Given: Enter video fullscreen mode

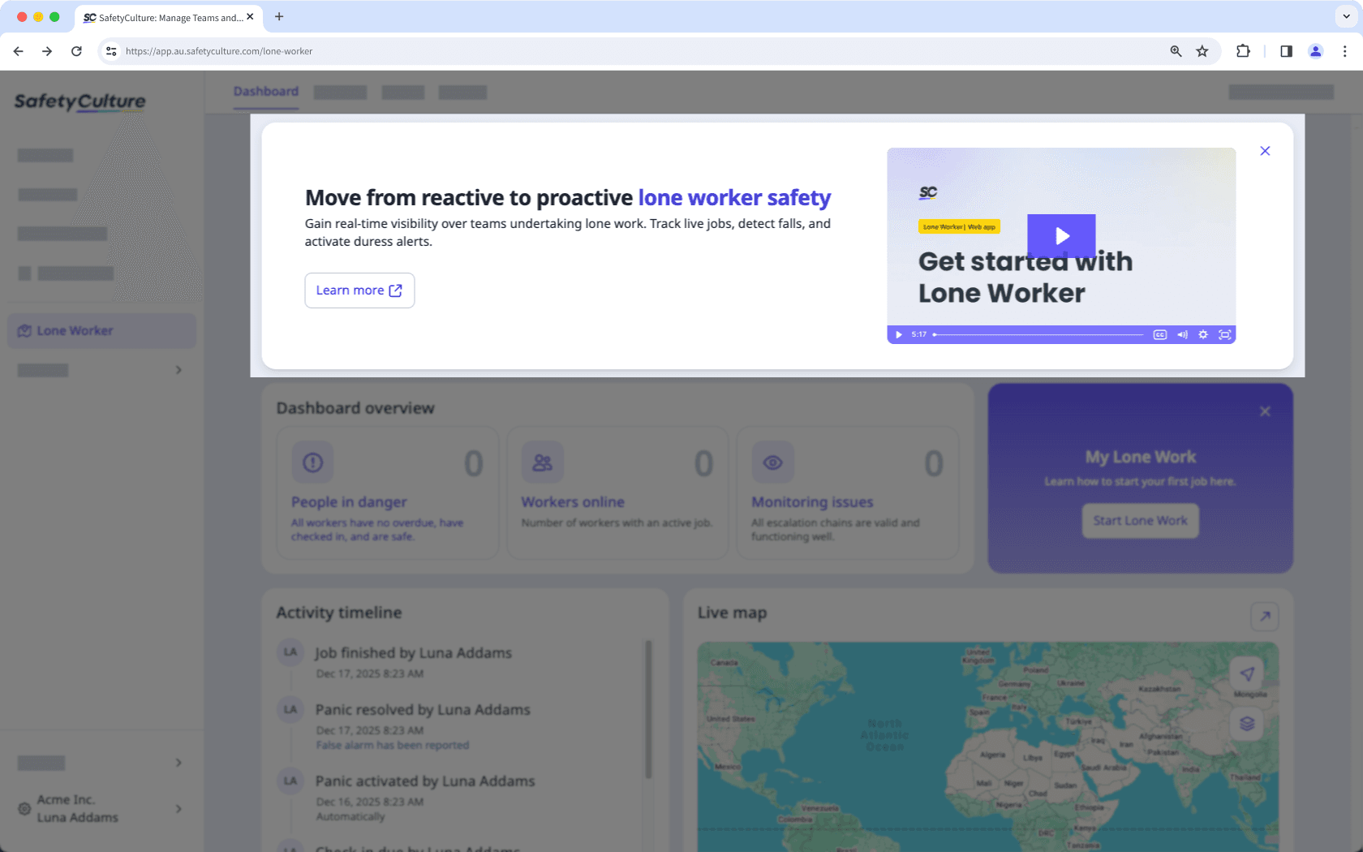Looking at the screenshot, I should (1224, 334).
